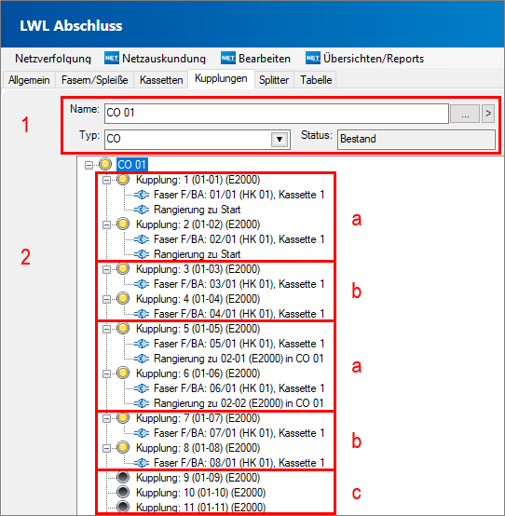
Task: Click fiber icon of Faser F/BA: 08/01
Action: [x=142, y=463]
